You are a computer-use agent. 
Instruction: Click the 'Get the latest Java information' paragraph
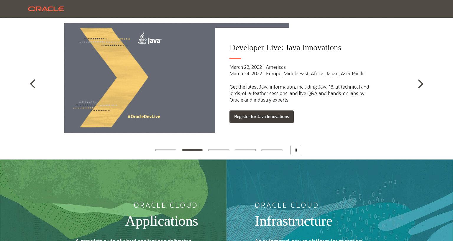point(299,93)
